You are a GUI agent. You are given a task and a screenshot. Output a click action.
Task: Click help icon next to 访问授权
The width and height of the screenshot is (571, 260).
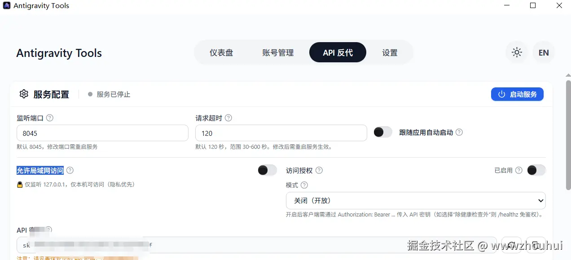click(x=319, y=170)
